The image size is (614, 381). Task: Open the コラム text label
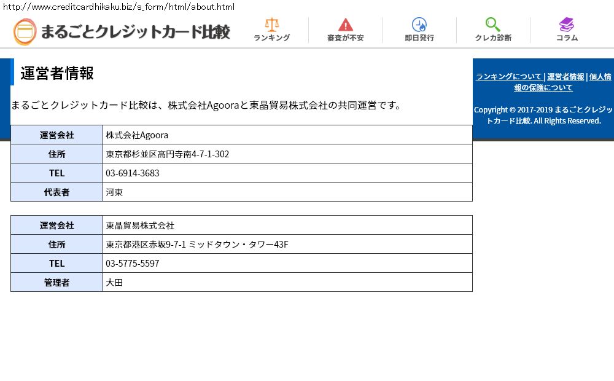pyautogui.click(x=567, y=38)
